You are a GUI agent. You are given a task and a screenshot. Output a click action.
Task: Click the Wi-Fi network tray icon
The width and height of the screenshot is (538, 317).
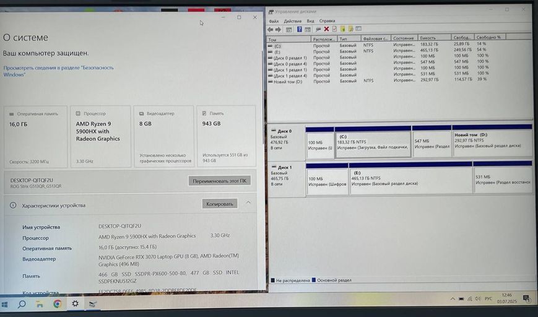tap(470, 299)
